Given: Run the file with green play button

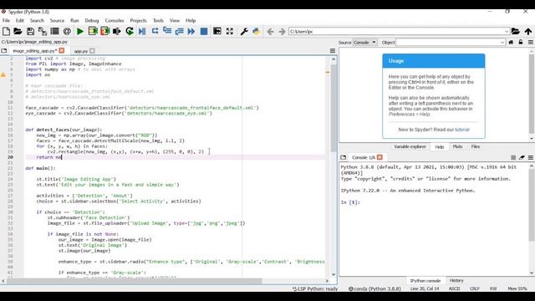Looking at the screenshot, I should (80, 32).
